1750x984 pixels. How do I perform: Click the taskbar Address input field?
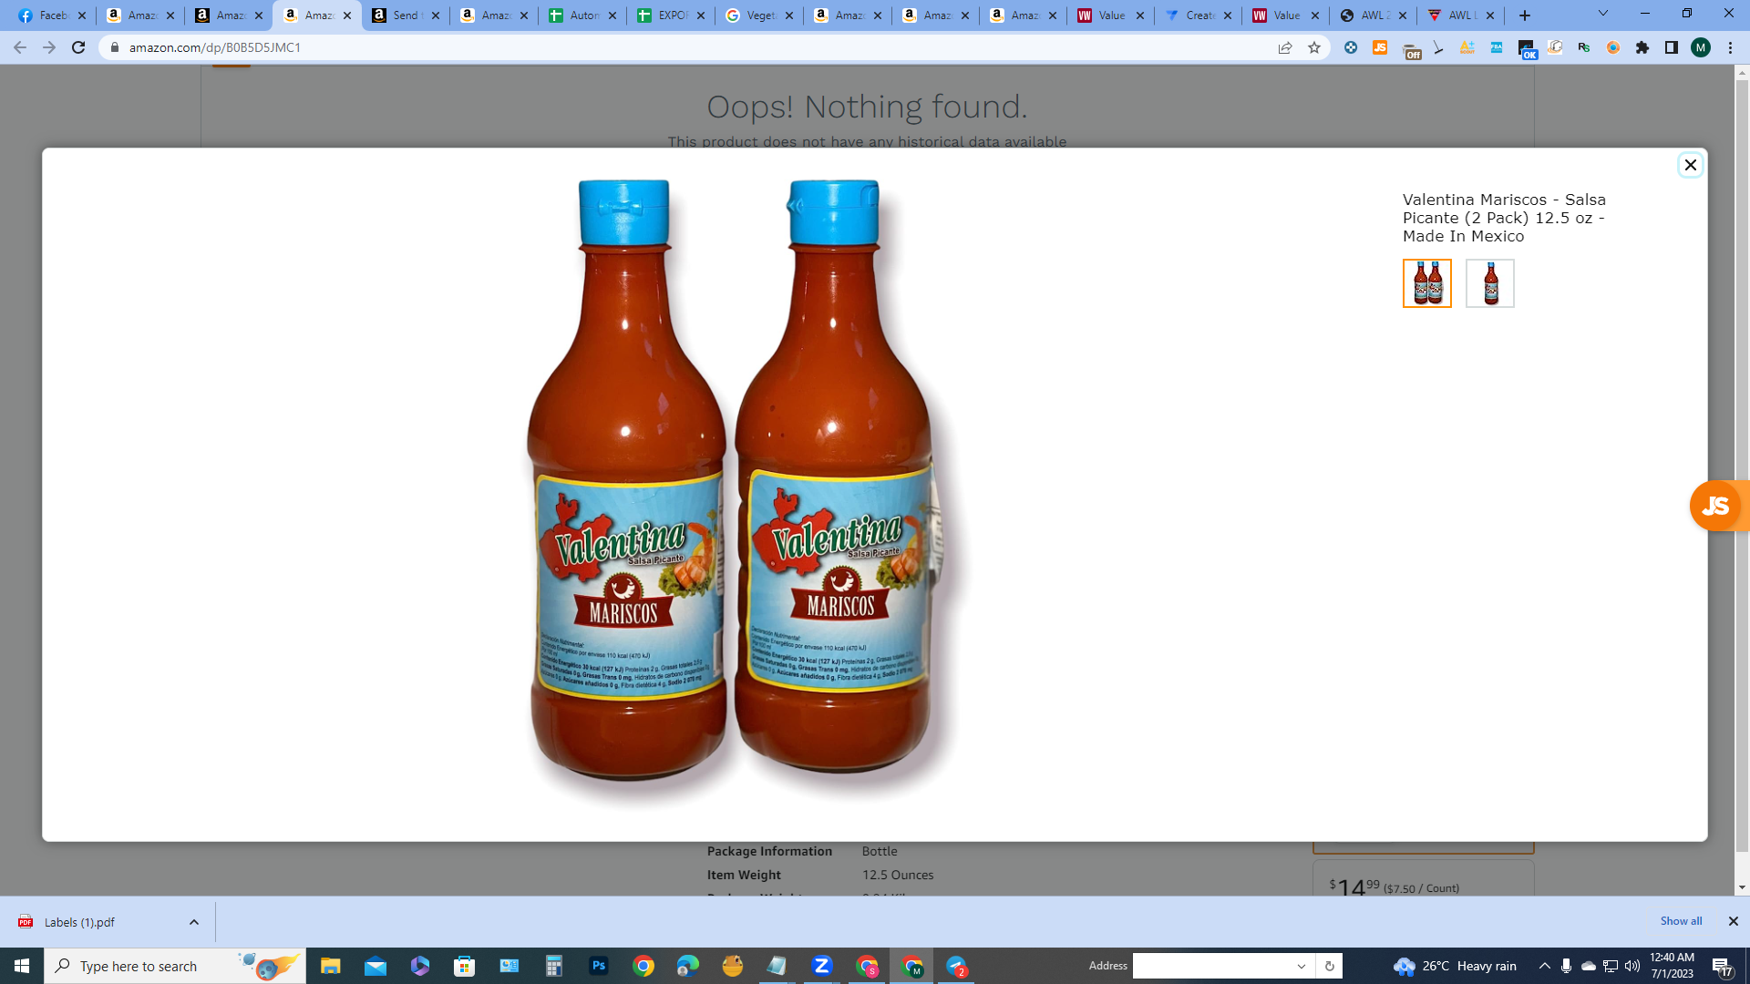point(1211,966)
